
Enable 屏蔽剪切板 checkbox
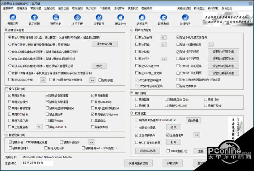[93, 127]
